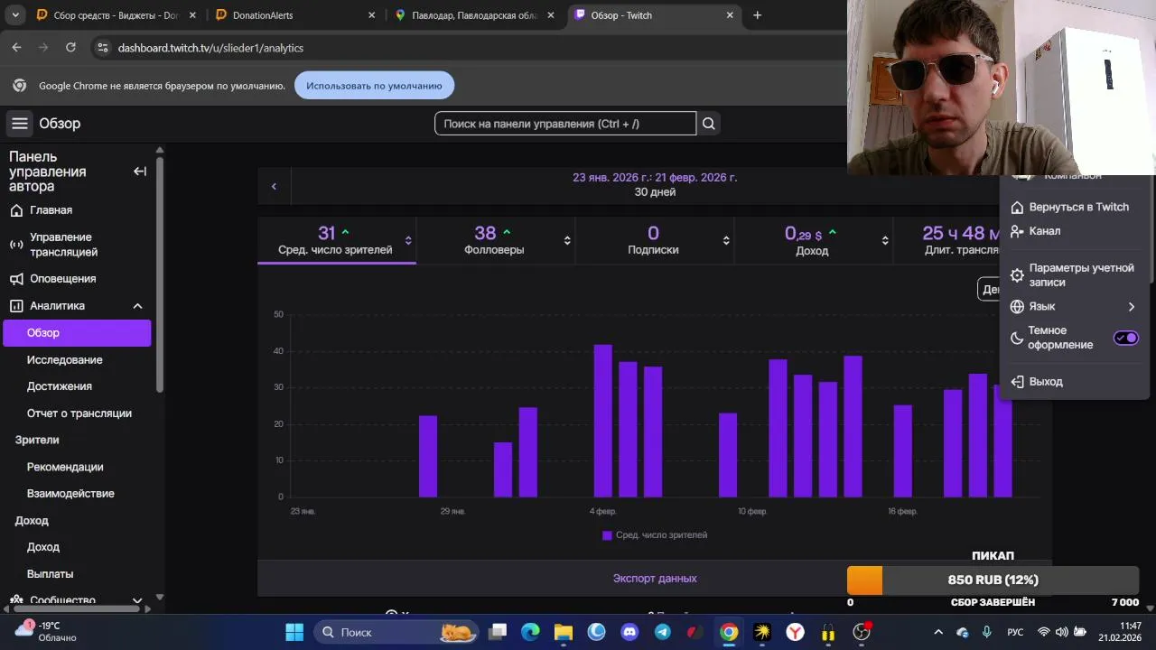Screen dimensions: 1156x650
Task: Select the Сред. число зрителей metric tab
Action: click(x=335, y=240)
